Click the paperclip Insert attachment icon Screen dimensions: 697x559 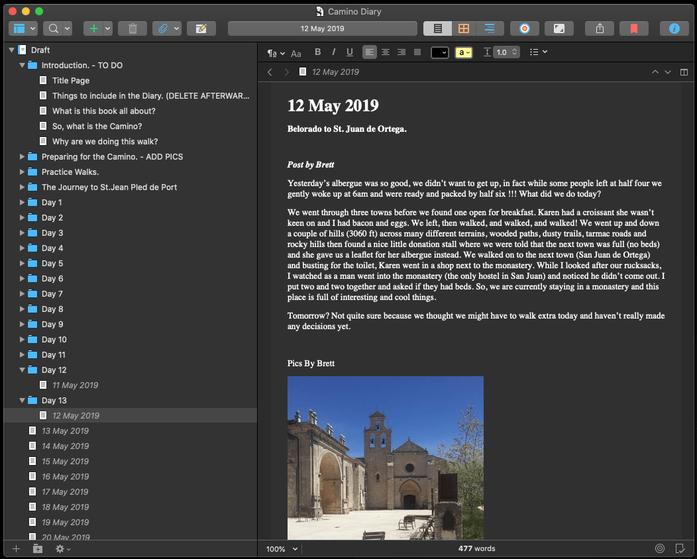(163, 28)
